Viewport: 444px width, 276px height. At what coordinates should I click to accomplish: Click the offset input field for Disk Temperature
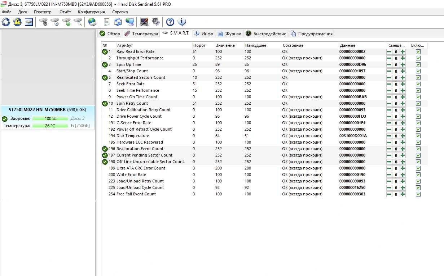click(396, 136)
